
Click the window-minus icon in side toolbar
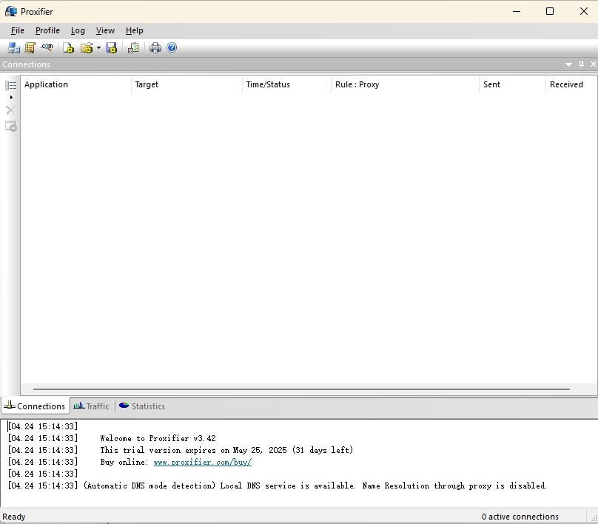pos(11,127)
